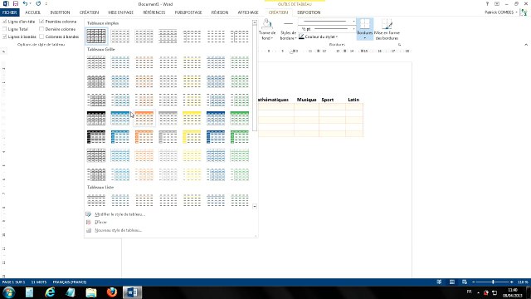Click the table styles gallery scrollbar
This screenshot has height=299, width=531.
point(255,78)
